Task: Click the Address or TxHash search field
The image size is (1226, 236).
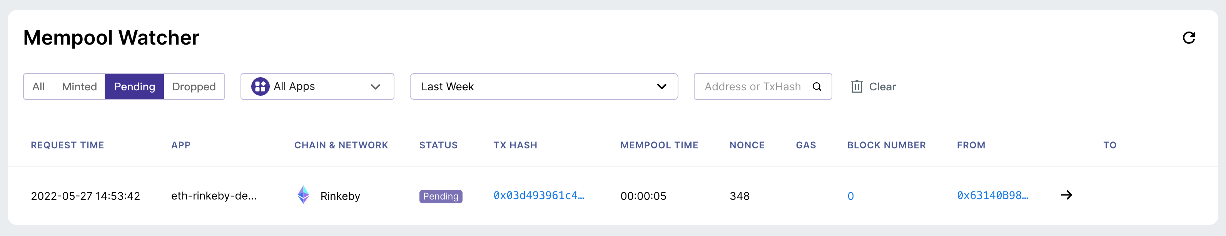Action: coord(762,86)
